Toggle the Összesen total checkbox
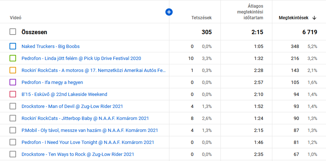 [x=13, y=32]
